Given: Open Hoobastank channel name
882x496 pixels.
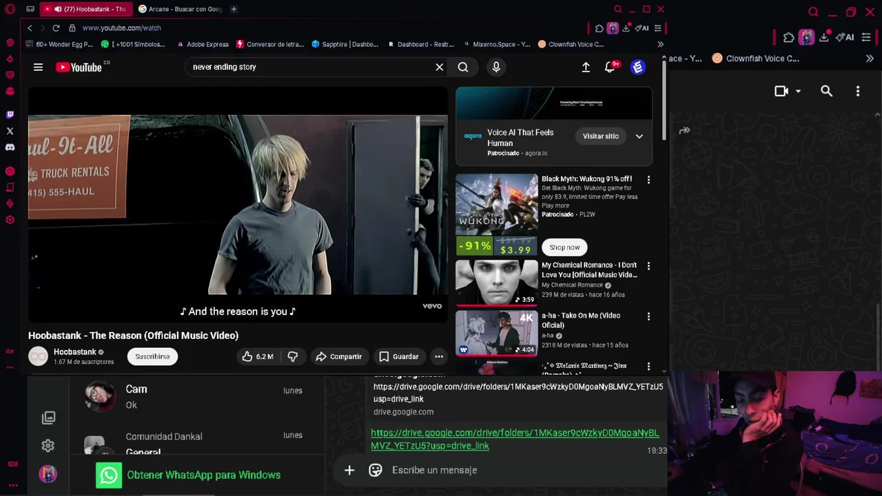Looking at the screenshot, I should tap(75, 352).
